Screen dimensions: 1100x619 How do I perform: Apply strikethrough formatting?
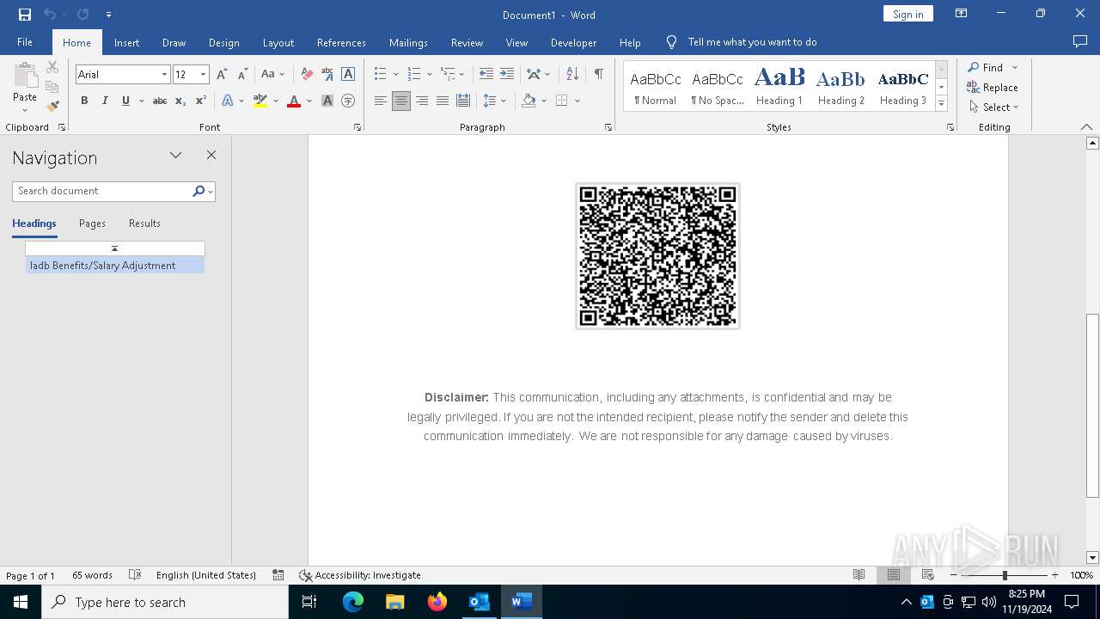[160, 101]
